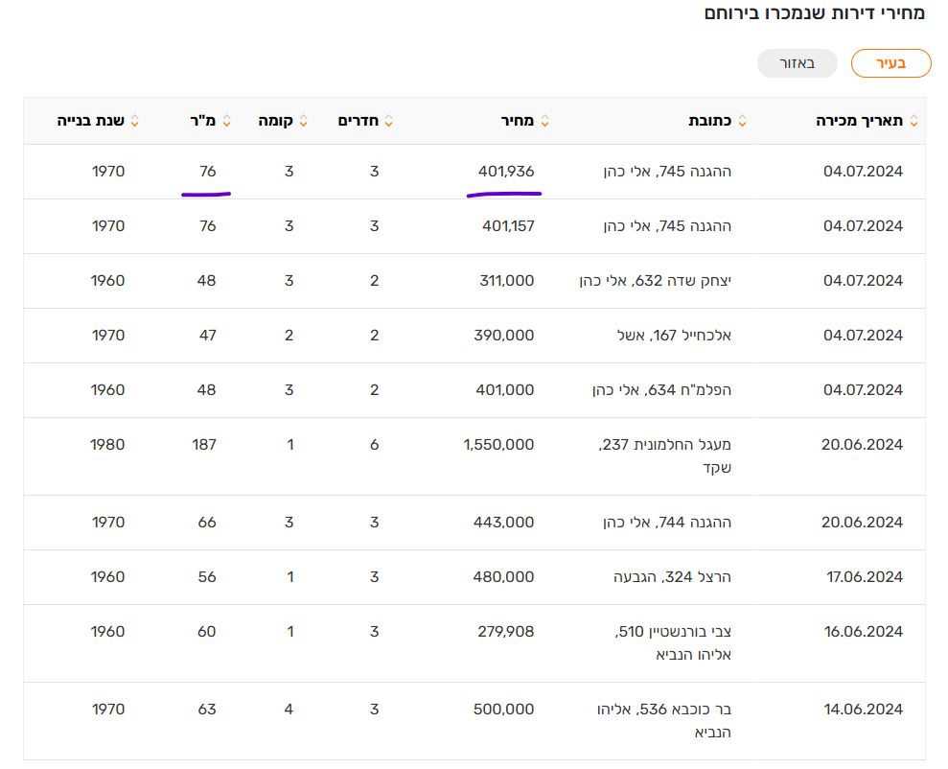Click sort arrows beside כתובת header
Viewport: 948px width, 769px height.
742,122
